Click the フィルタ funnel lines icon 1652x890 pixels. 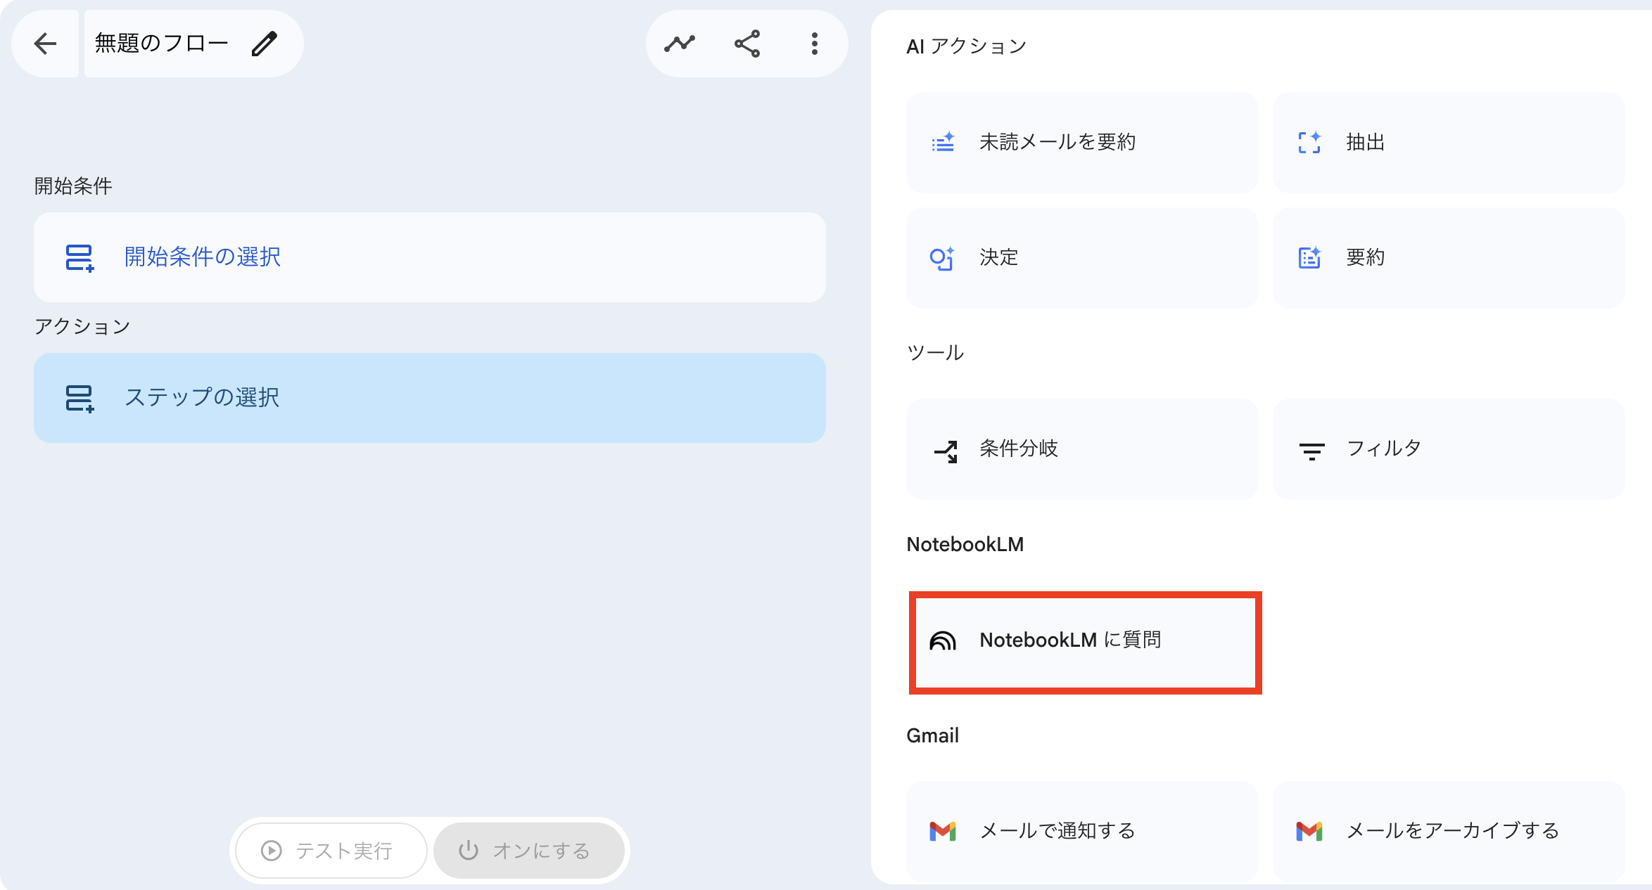[1311, 451]
